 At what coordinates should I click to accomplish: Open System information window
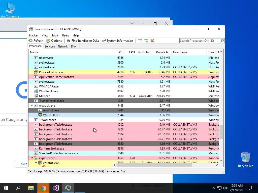coord(117,41)
